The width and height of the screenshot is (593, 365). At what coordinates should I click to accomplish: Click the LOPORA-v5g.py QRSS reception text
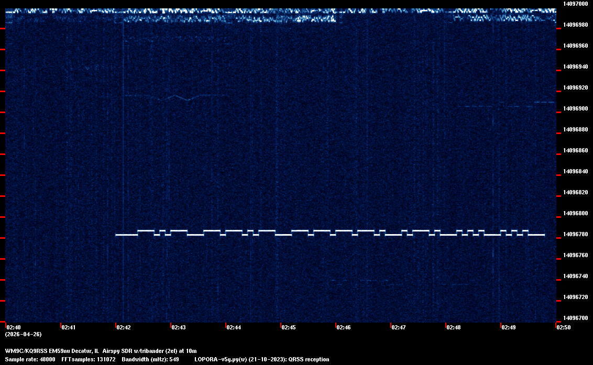coord(261,359)
